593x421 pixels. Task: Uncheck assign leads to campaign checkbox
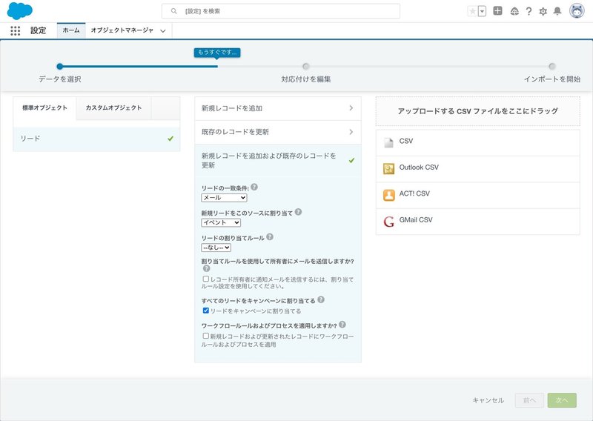pos(206,311)
